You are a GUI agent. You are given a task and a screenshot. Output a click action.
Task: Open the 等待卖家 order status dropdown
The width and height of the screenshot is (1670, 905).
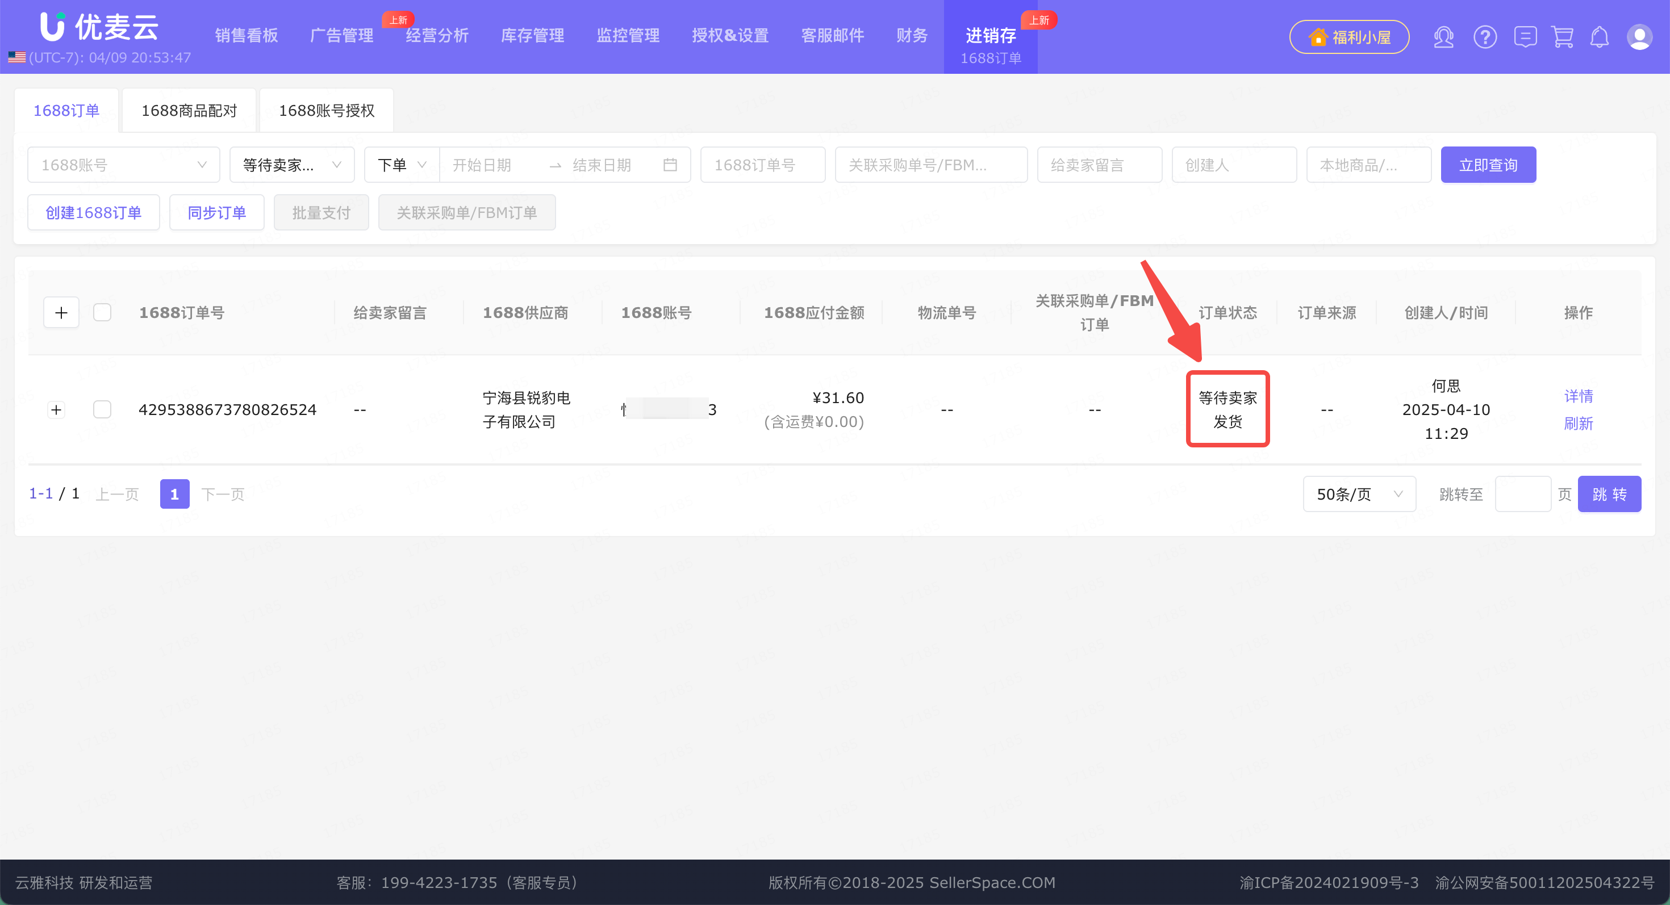click(292, 165)
